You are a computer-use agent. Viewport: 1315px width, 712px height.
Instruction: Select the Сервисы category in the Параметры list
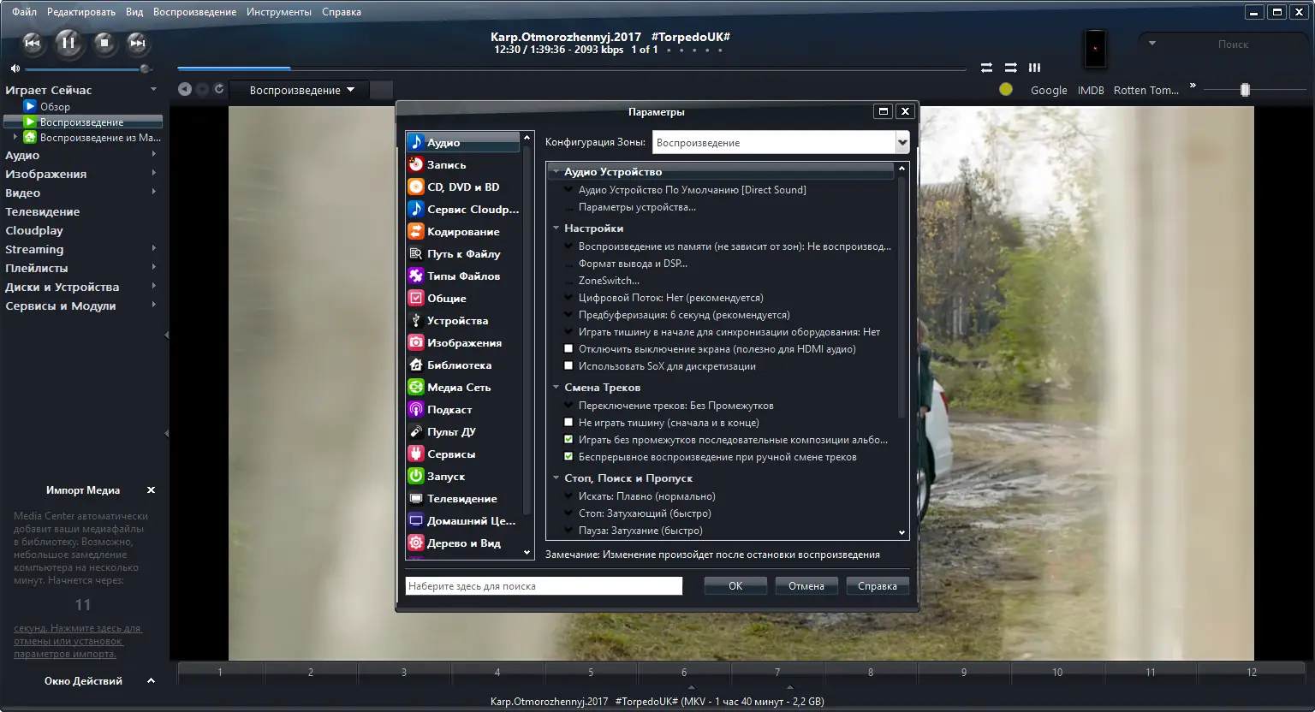click(x=462, y=454)
